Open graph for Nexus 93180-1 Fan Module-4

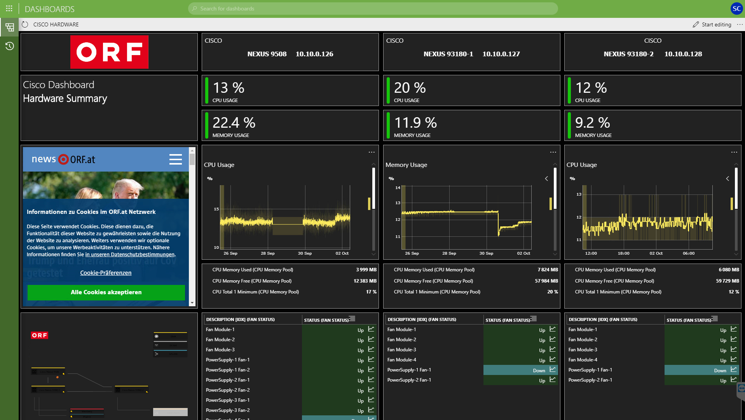pos(553,359)
